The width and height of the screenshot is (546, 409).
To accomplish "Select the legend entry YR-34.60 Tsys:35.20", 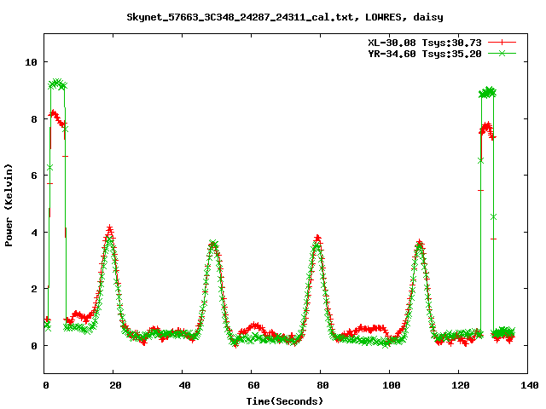I will (x=425, y=54).
